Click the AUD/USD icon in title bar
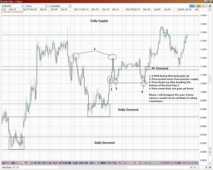This screenshot has width=213, height=170. pos(1,1)
